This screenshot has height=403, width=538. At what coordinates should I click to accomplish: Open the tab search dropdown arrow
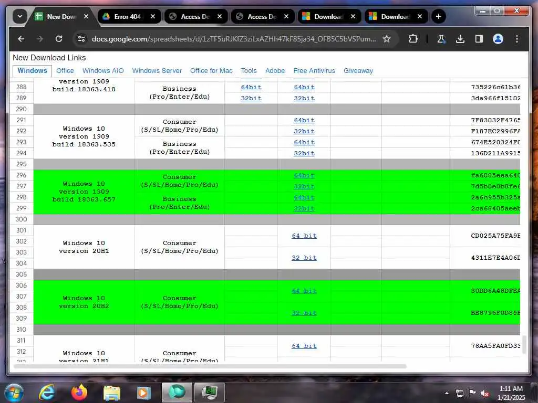point(20,16)
